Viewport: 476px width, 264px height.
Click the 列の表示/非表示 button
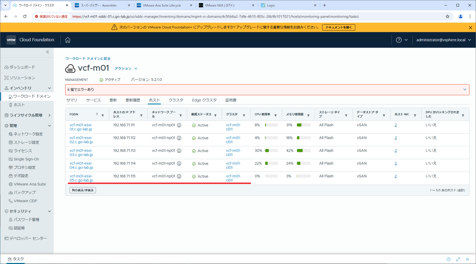click(83, 190)
